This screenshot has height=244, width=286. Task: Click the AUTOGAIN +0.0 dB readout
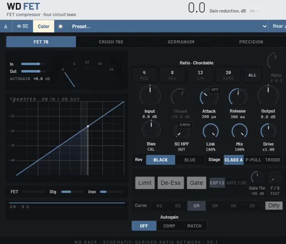point(30,79)
